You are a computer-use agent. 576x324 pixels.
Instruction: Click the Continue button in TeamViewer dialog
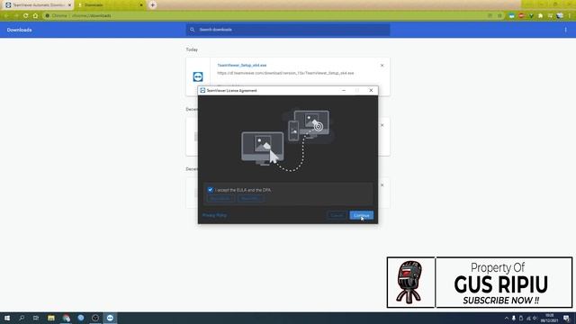(362, 215)
